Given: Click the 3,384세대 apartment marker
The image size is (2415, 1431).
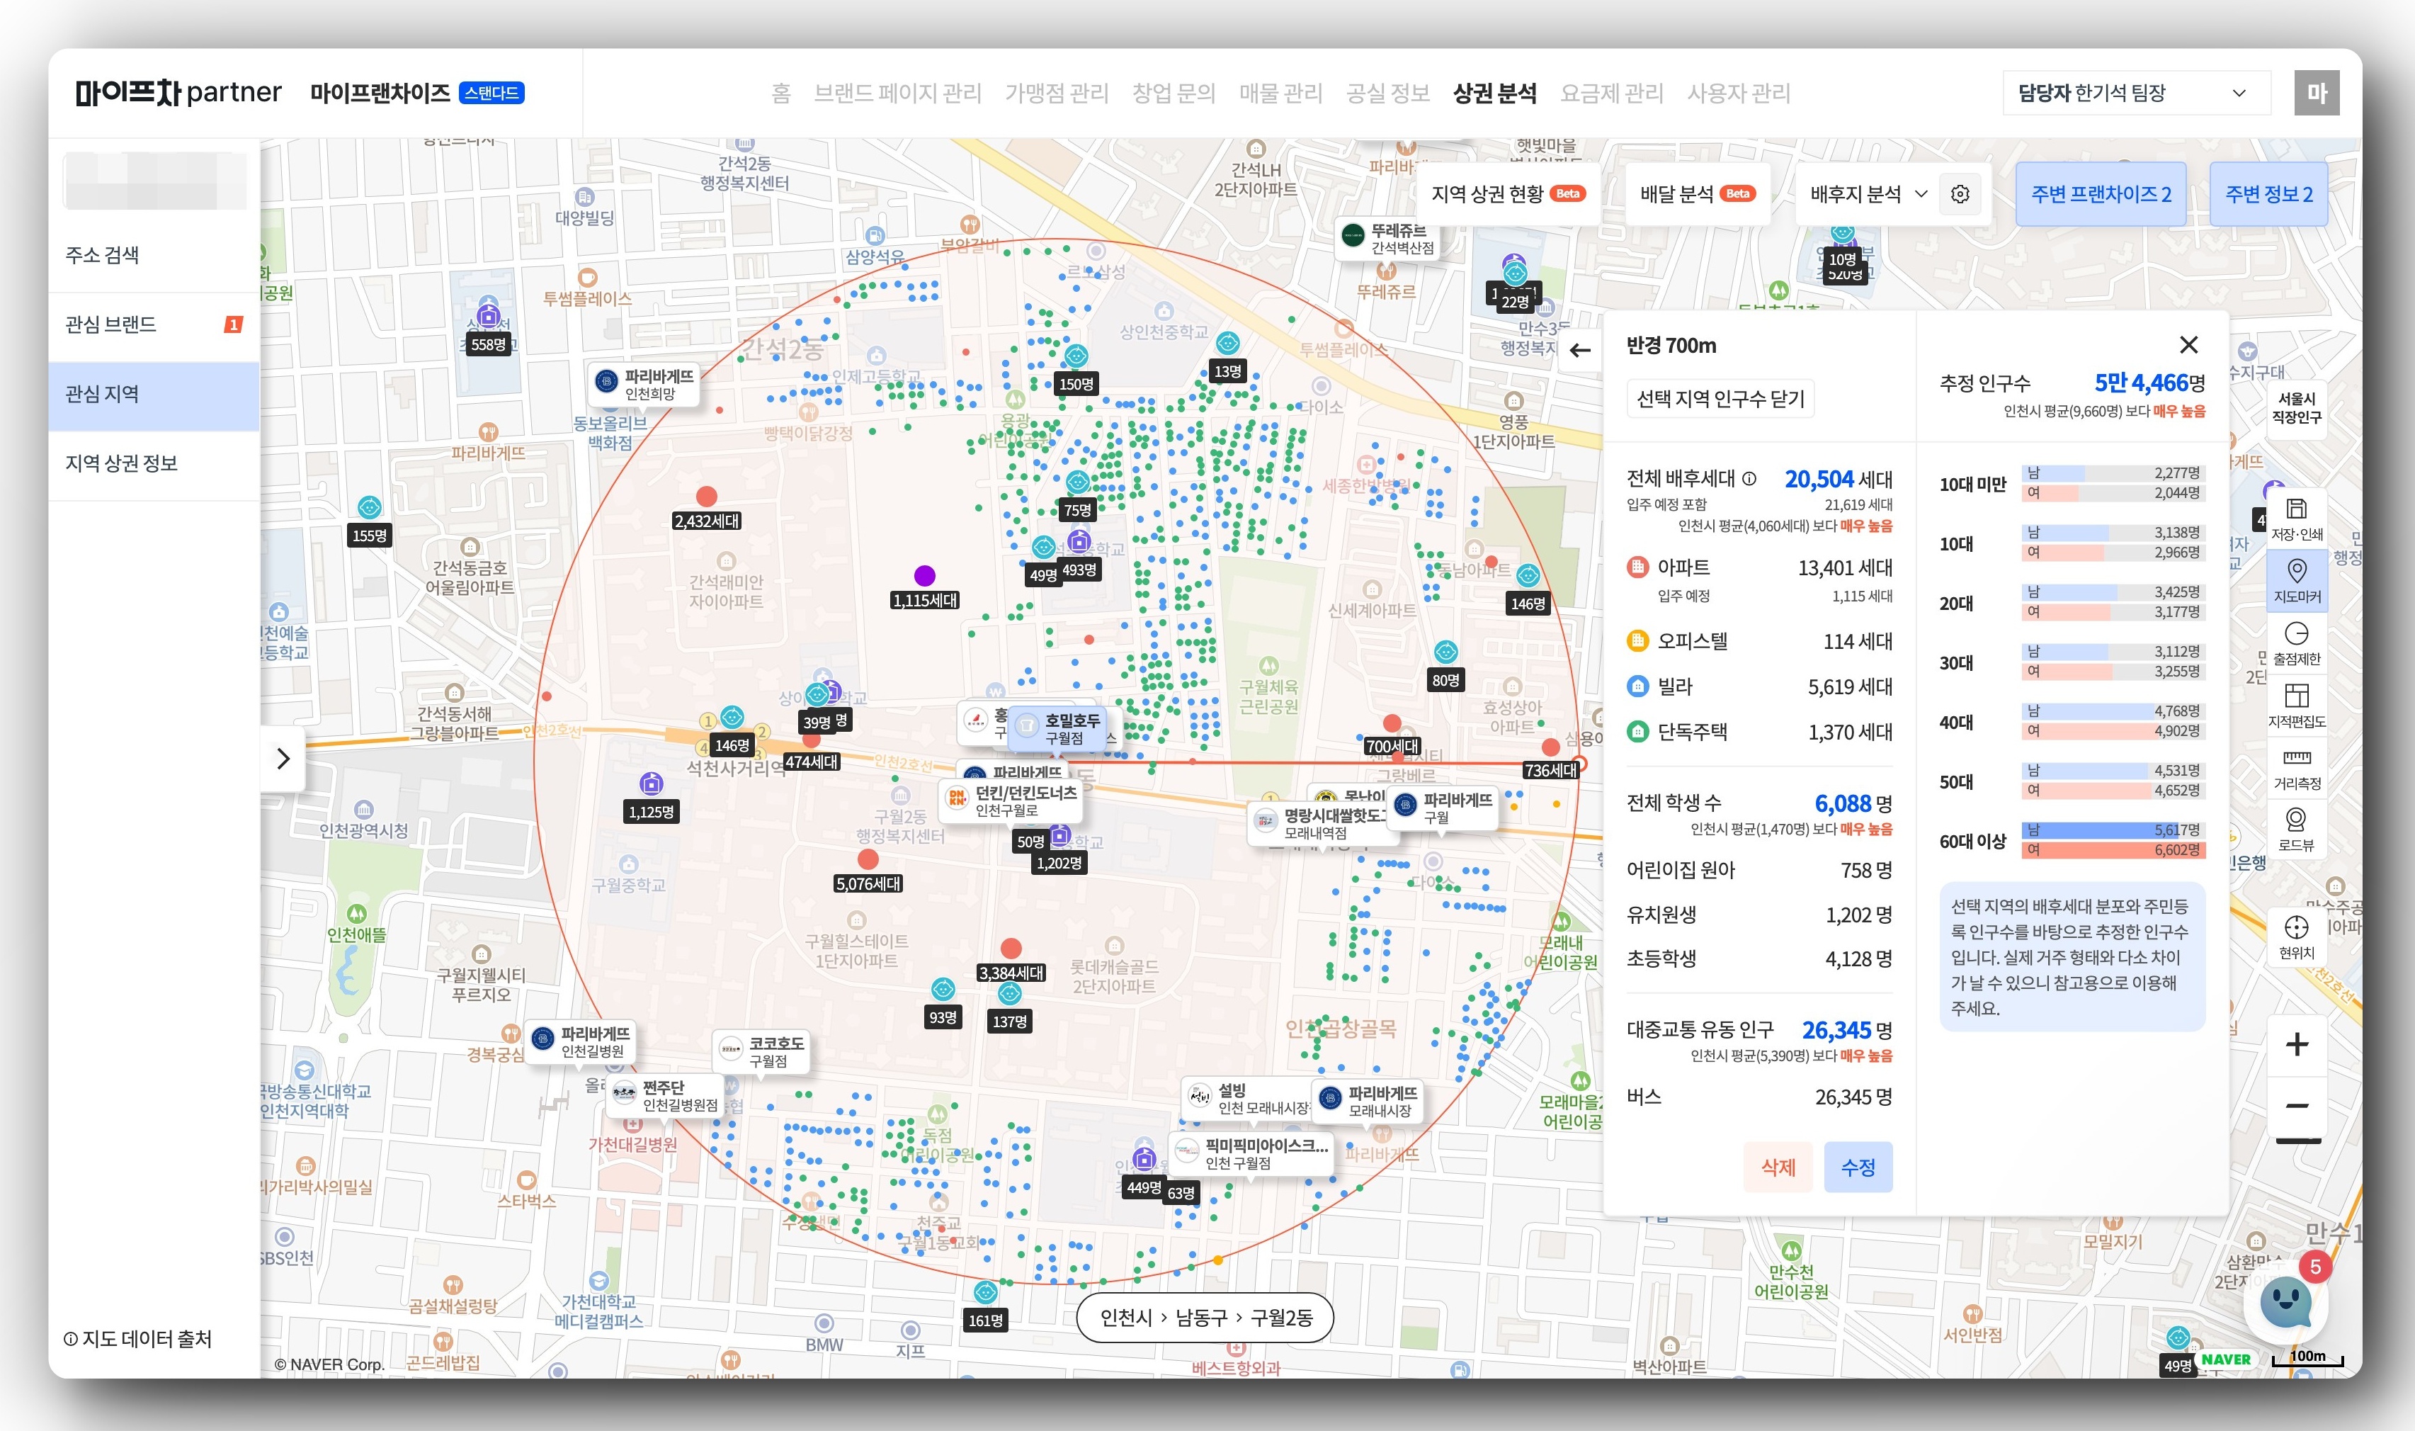Looking at the screenshot, I should pos(1011,948).
